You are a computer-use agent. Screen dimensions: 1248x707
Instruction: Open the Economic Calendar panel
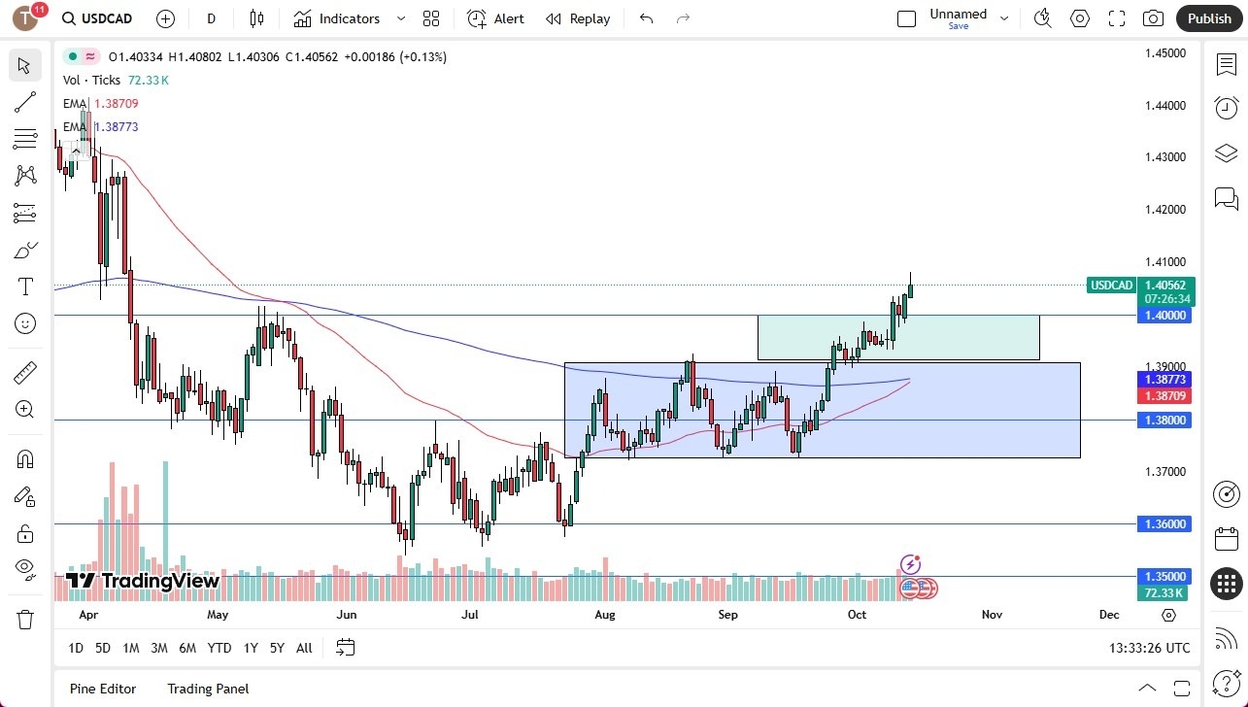point(1226,537)
